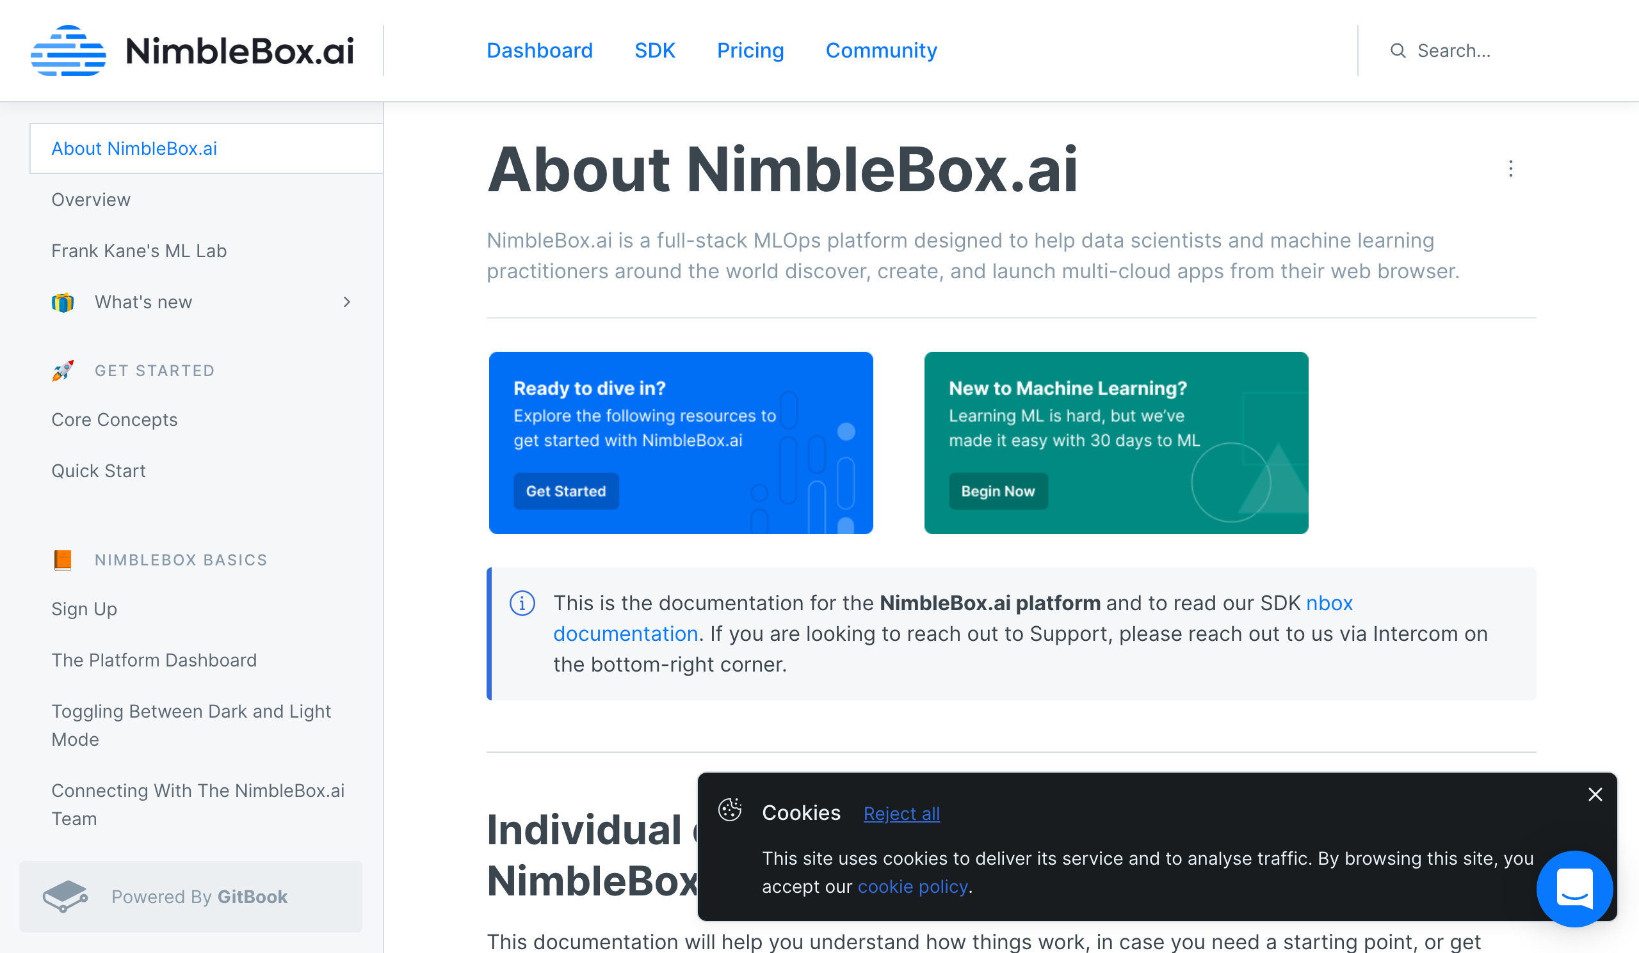Click the search magnifier icon
Screen dimensions: 1639x953
point(1398,51)
